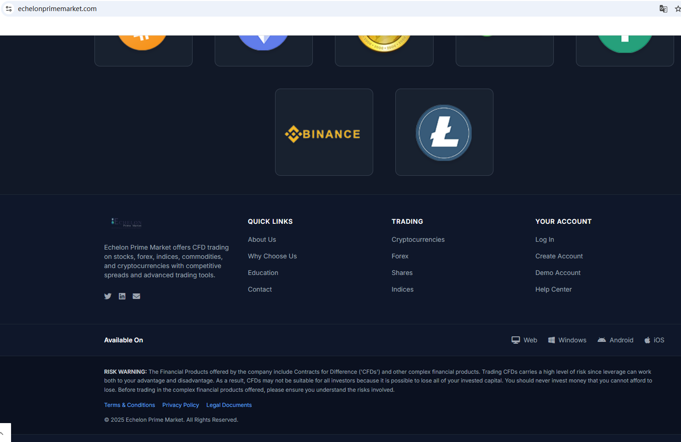The width and height of the screenshot is (681, 442).
Task: Click the Apple iOS icon
Action: pos(647,340)
